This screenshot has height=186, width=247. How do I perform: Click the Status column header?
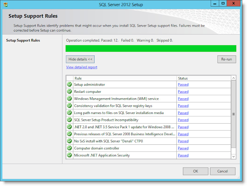tap(204, 78)
